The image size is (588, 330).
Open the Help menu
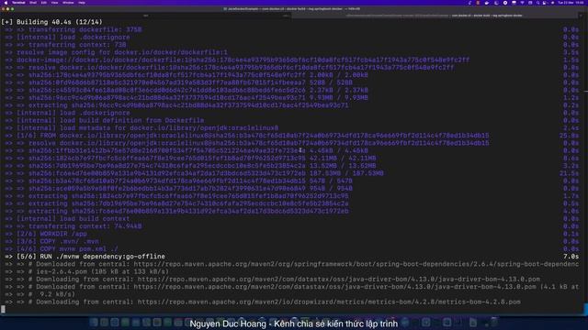tap(82, 3)
